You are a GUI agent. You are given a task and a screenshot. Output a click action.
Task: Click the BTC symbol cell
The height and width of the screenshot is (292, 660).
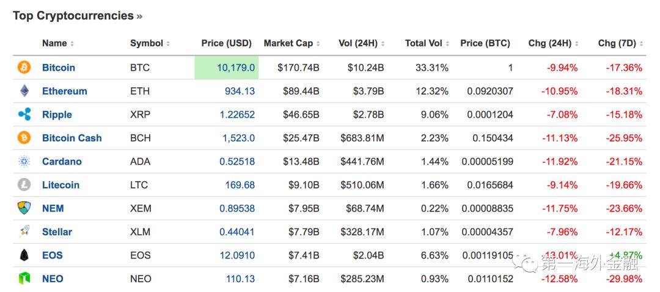coord(140,68)
